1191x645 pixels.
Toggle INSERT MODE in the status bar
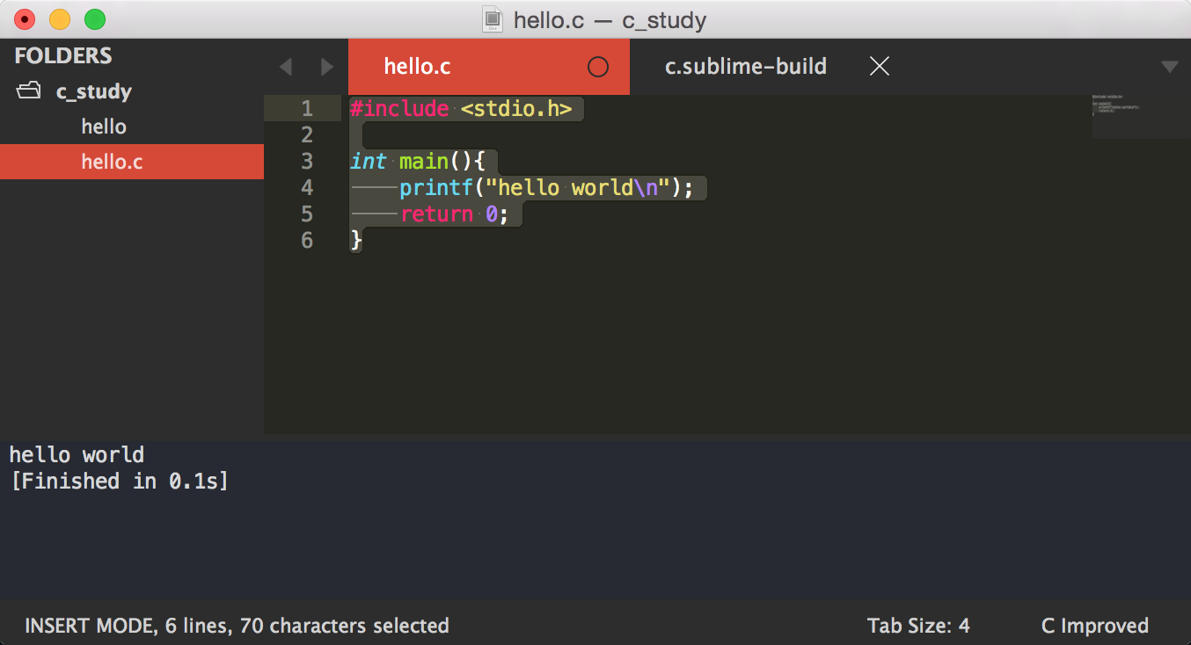pos(80,626)
